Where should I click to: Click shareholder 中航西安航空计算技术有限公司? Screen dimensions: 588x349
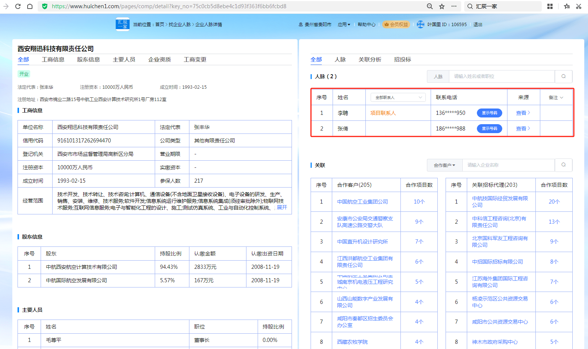click(81, 267)
